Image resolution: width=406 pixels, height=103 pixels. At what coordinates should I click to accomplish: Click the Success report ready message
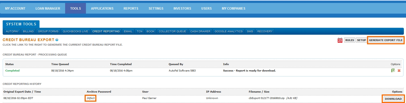[249, 71]
